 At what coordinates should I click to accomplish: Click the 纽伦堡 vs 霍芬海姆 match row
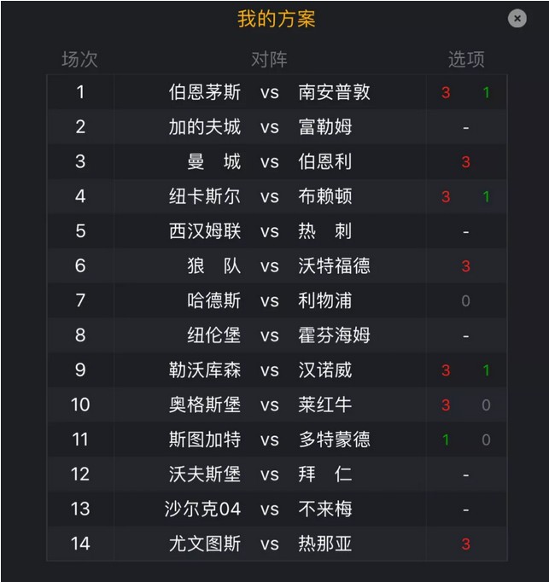(277, 335)
